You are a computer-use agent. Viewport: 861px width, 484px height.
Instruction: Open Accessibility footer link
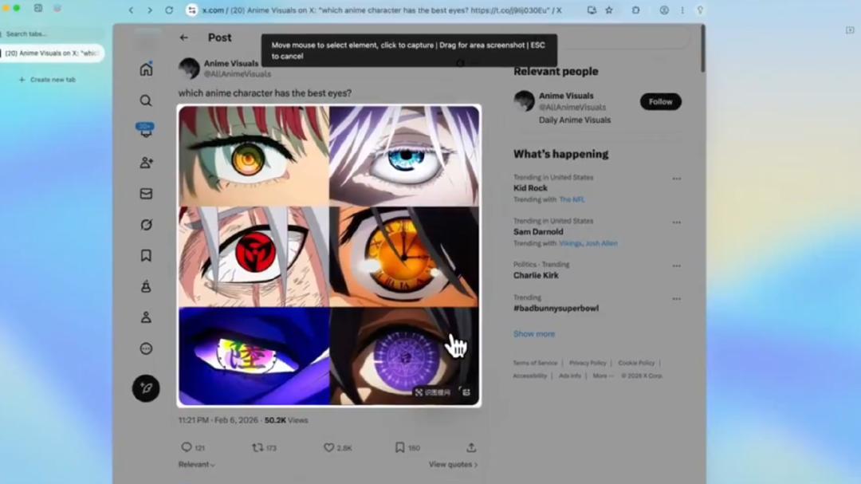pyautogui.click(x=530, y=376)
